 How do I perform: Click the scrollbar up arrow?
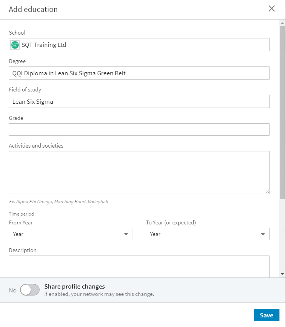tap(282, 23)
